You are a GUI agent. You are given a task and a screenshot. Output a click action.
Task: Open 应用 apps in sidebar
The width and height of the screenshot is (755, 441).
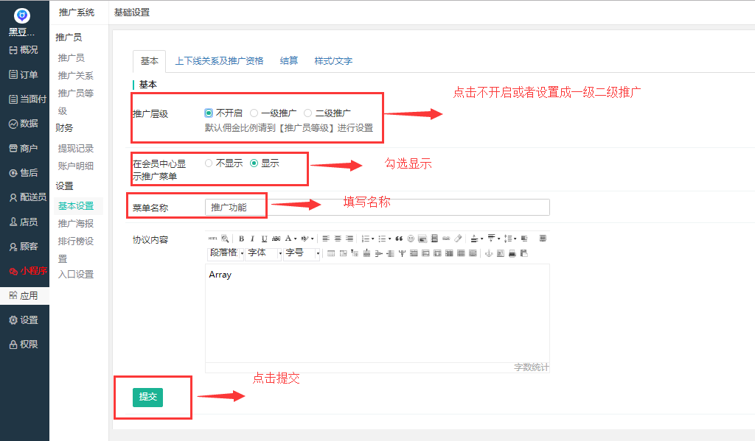click(23, 295)
